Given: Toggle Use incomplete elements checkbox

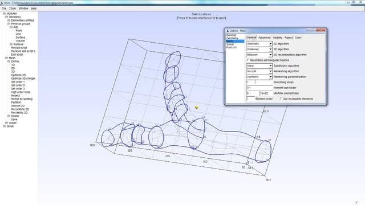Looking at the screenshot, I should click(x=281, y=99).
